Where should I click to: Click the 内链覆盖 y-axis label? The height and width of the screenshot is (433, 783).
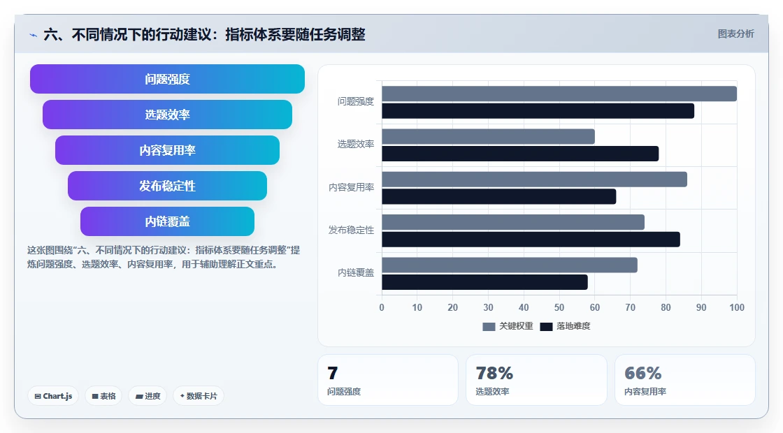point(356,273)
